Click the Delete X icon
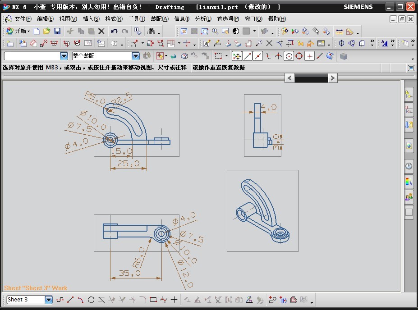This screenshot has height=310, width=418. point(101,31)
